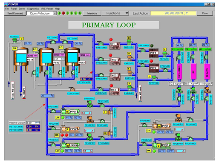The width and height of the screenshot is (219, 165).
Task: Select the PPU5 pump icon
Action: [161, 145]
